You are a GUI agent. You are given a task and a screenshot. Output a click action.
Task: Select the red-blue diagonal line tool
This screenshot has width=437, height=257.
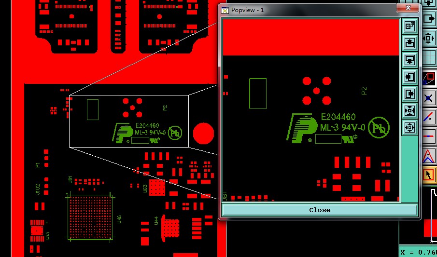[x=429, y=117]
